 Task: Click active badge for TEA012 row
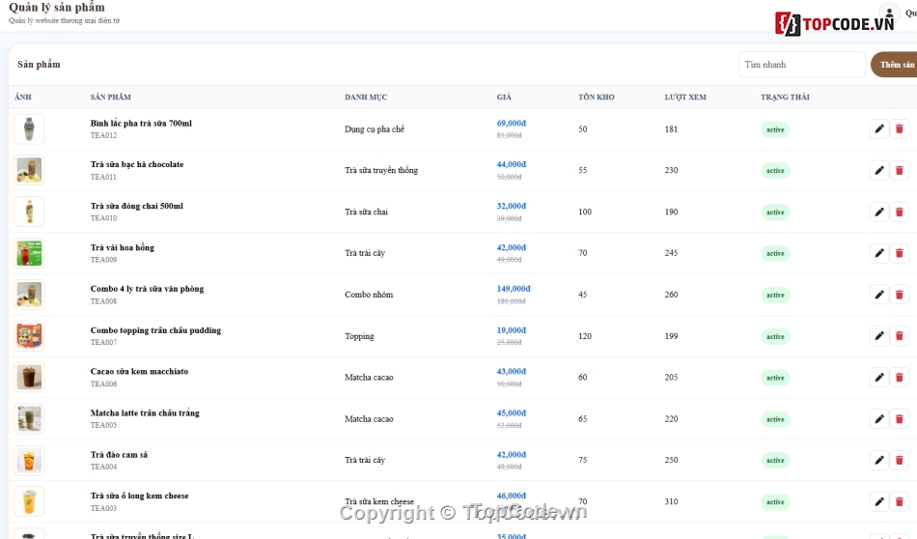(x=775, y=129)
